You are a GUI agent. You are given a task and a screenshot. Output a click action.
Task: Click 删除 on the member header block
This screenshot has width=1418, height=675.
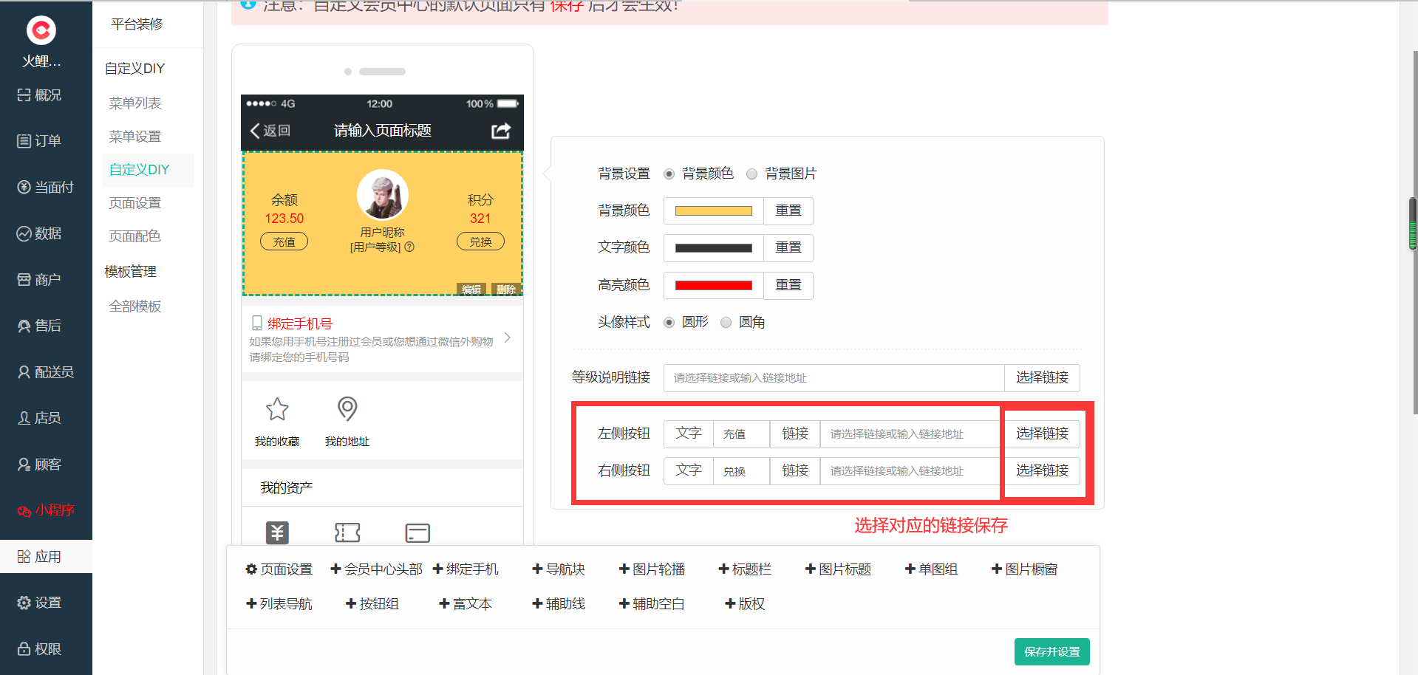click(x=506, y=289)
